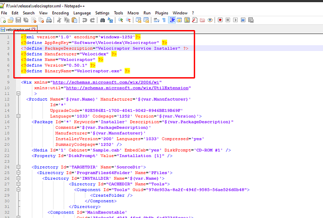Open Find dialog via binoculars icon
This screenshot has width=323, height=218.
click(x=102, y=20)
